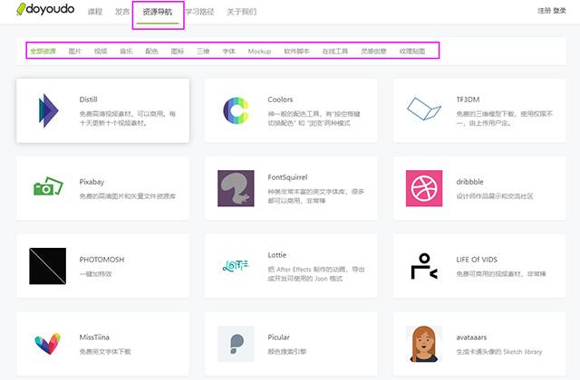The image size is (580, 380).
Task: Click the Pixabay green camera icon
Action: click(48, 186)
